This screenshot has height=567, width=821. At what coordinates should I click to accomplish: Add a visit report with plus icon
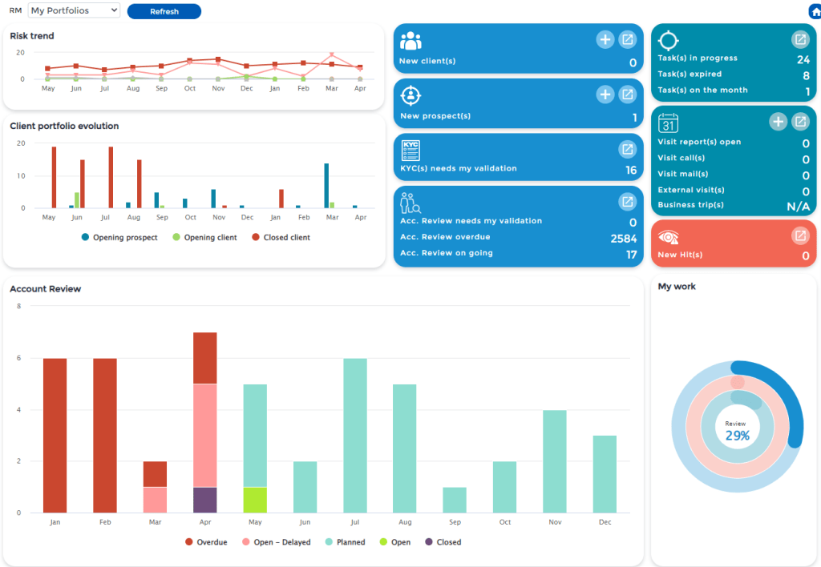(x=778, y=122)
